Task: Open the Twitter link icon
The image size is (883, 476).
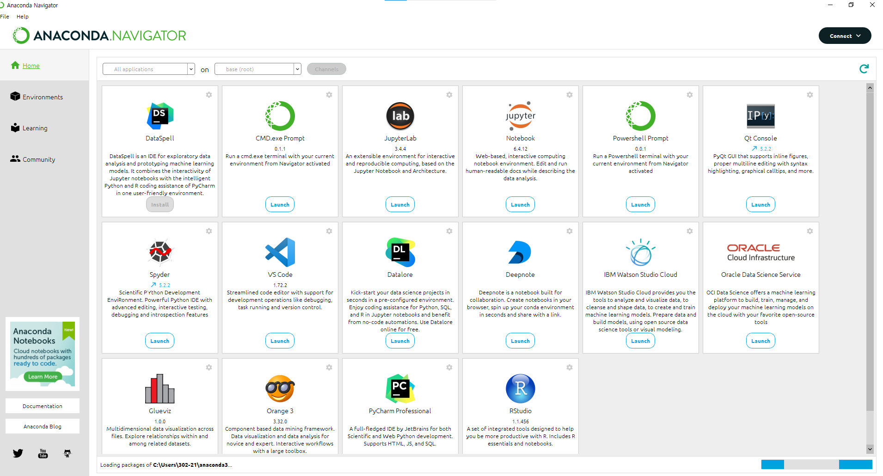Action: point(18,453)
